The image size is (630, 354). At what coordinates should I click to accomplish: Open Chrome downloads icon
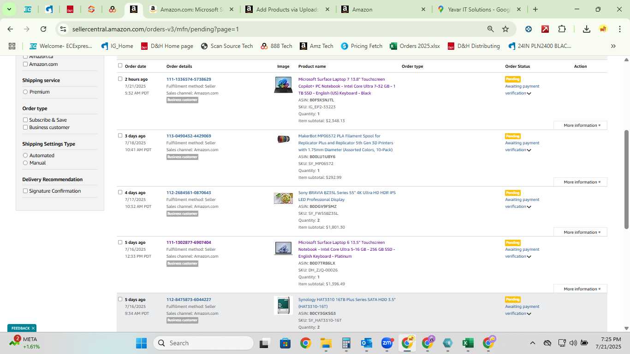point(587,29)
